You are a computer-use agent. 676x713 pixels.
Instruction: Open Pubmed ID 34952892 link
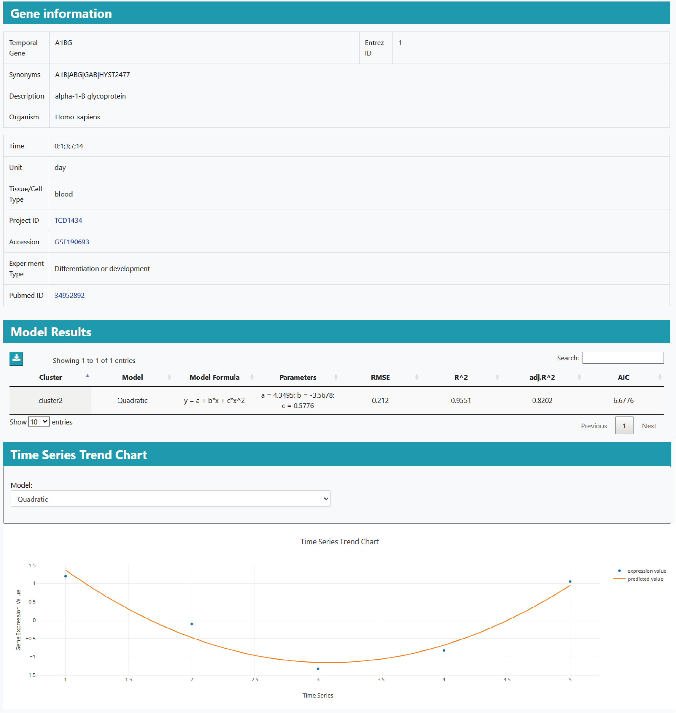pos(69,295)
